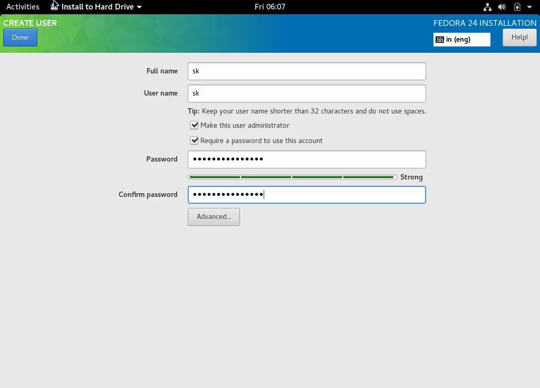Click the CREATE USER heading

pyautogui.click(x=30, y=23)
